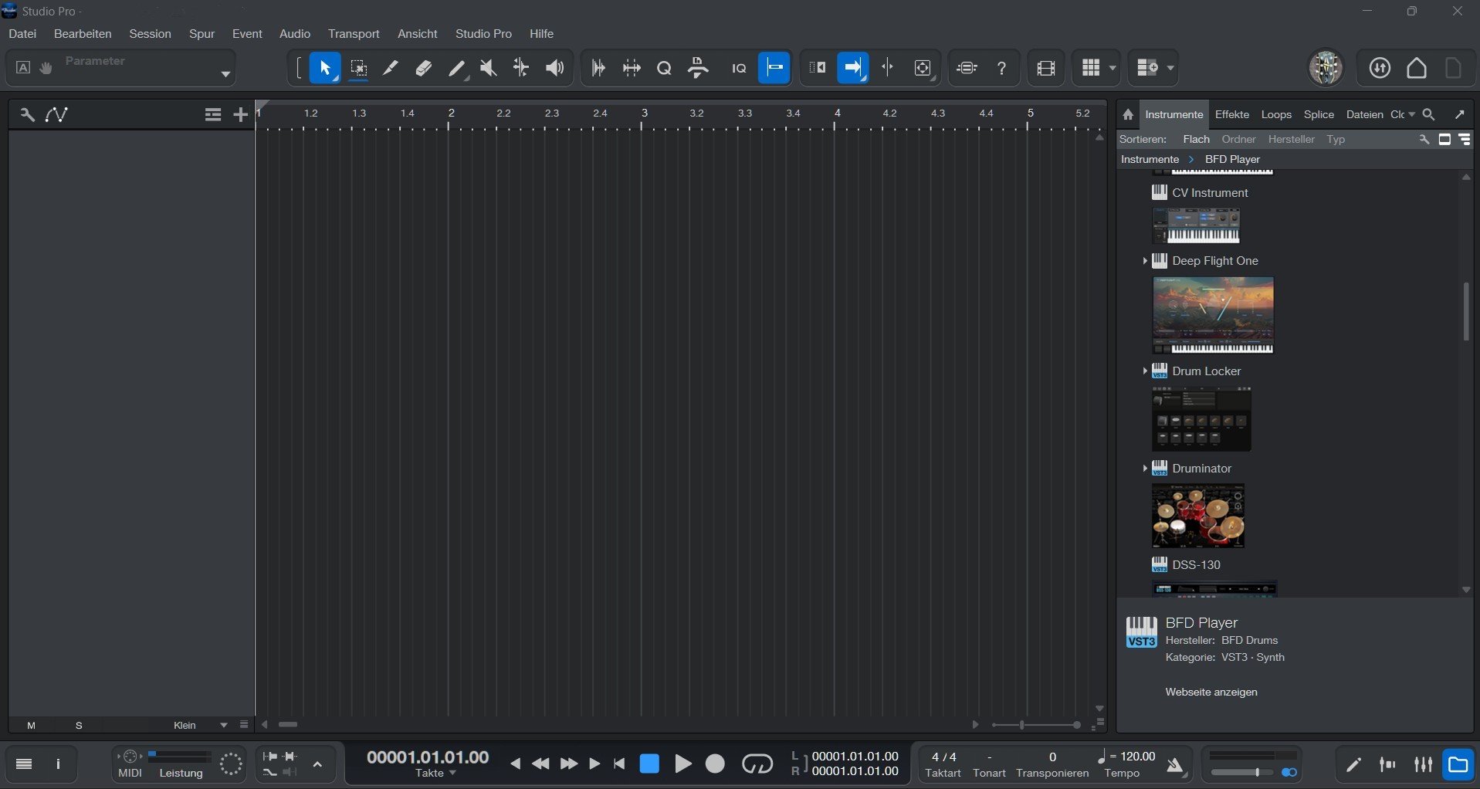The width and height of the screenshot is (1480, 789).
Task: Click the Druminator drum kit thumbnail
Action: coord(1197,516)
